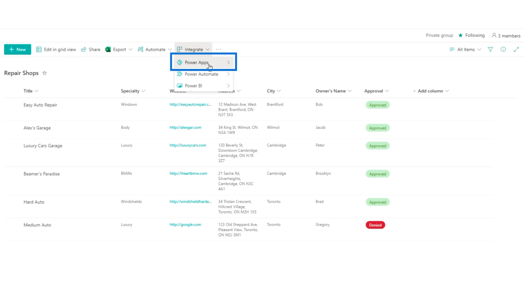Select the Luxury Cars Garage title
This screenshot has height=293, width=524.
click(x=43, y=146)
